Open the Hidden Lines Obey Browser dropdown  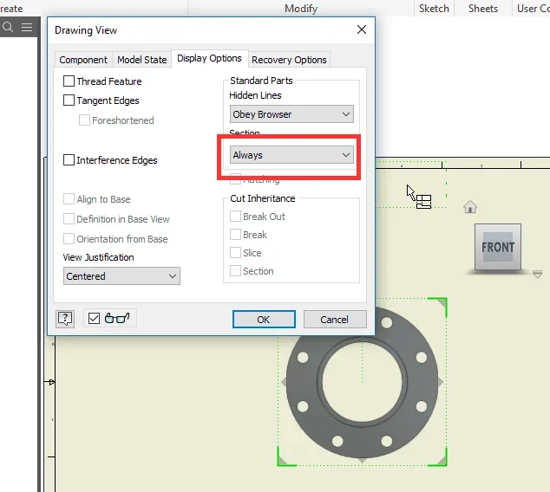[x=291, y=114]
